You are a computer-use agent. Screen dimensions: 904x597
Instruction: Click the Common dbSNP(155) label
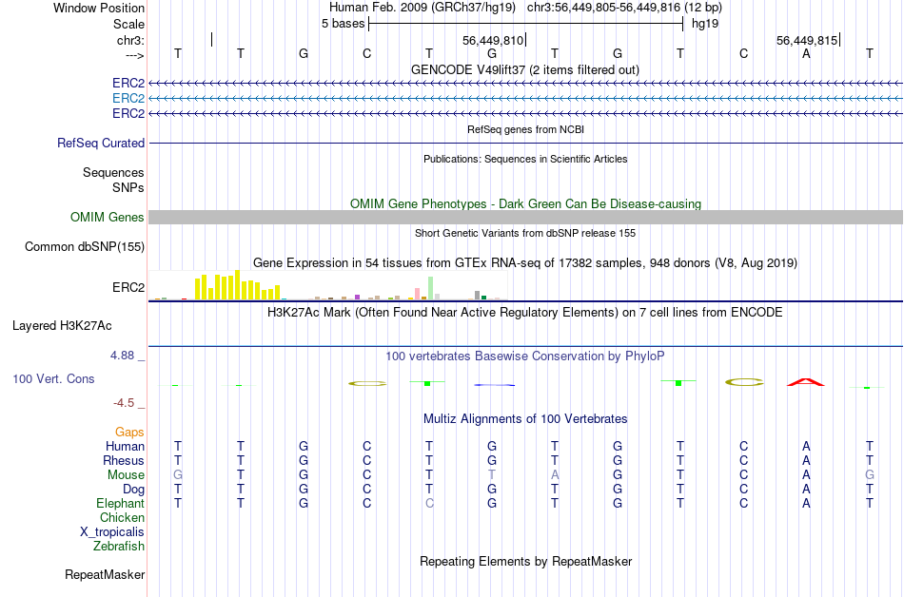click(x=84, y=246)
